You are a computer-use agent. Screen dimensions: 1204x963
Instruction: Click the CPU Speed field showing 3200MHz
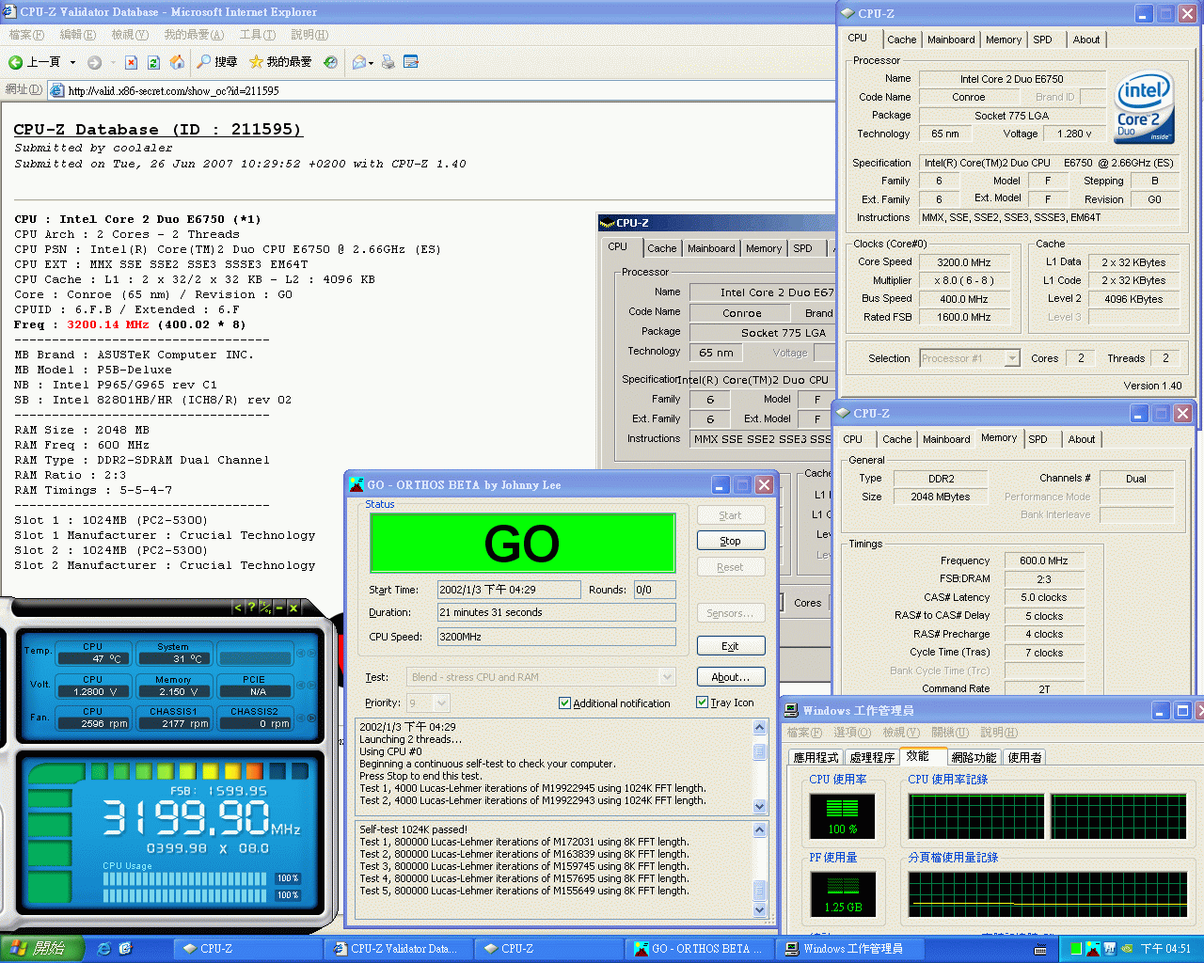557,637
